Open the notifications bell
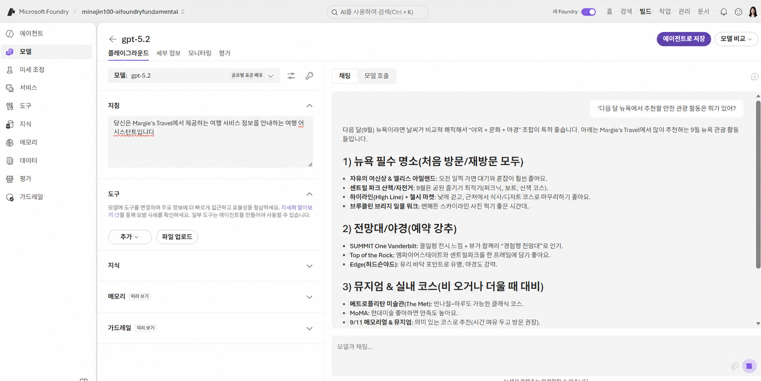This screenshot has height=381, width=761. (724, 12)
